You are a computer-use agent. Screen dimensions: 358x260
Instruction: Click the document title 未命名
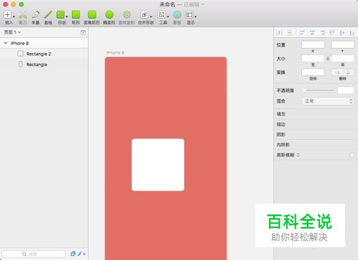[167, 4]
